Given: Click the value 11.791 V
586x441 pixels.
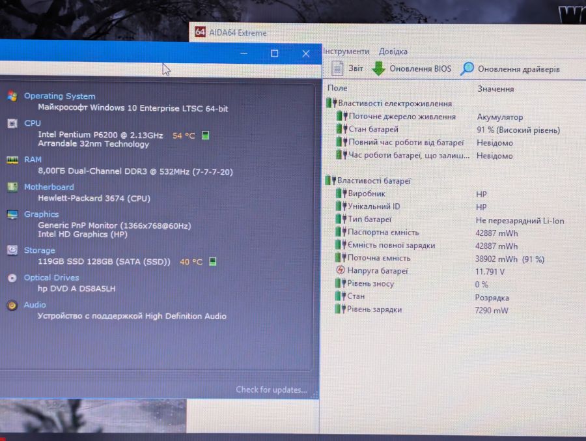Looking at the screenshot, I should point(490,272).
